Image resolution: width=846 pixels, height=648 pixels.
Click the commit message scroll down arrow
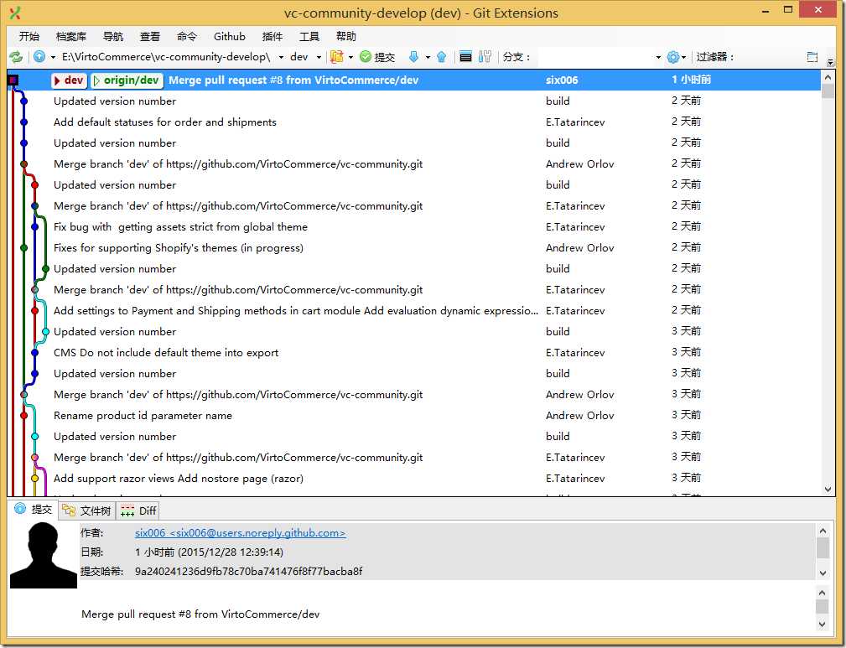(822, 625)
